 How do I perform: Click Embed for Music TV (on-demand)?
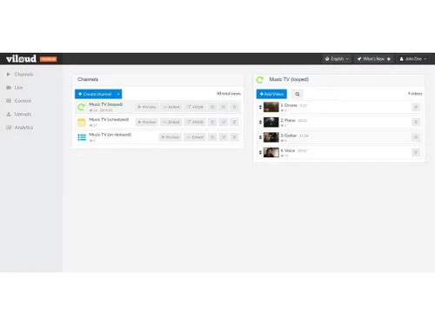coord(195,137)
